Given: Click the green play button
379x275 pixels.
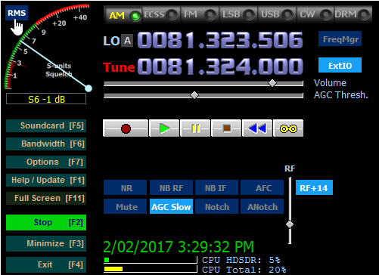Looking at the screenshot, I should [x=164, y=128].
